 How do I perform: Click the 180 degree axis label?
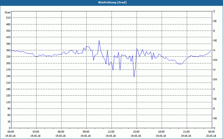pos(8,89)
